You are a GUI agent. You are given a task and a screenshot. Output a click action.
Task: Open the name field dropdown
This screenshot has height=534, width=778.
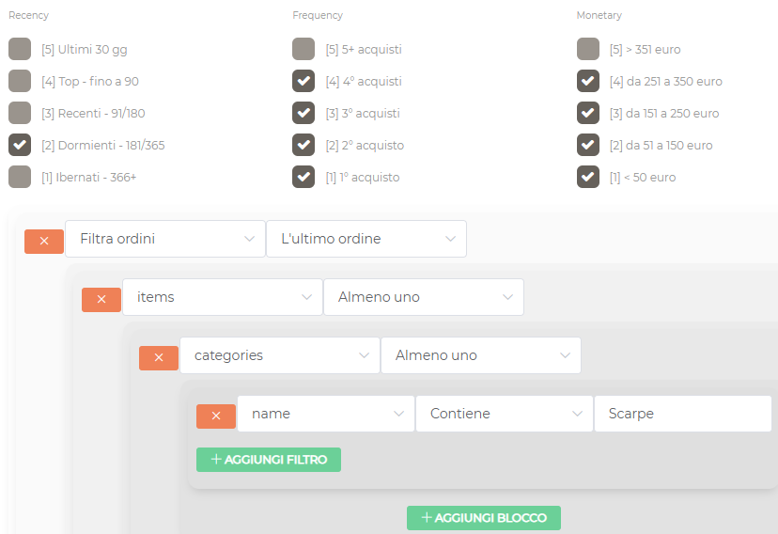pyautogui.click(x=326, y=414)
